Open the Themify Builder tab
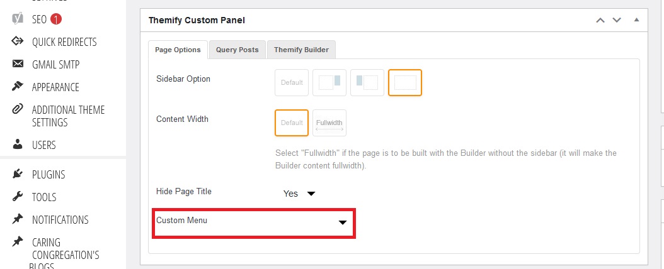The image size is (664, 269). (301, 50)
